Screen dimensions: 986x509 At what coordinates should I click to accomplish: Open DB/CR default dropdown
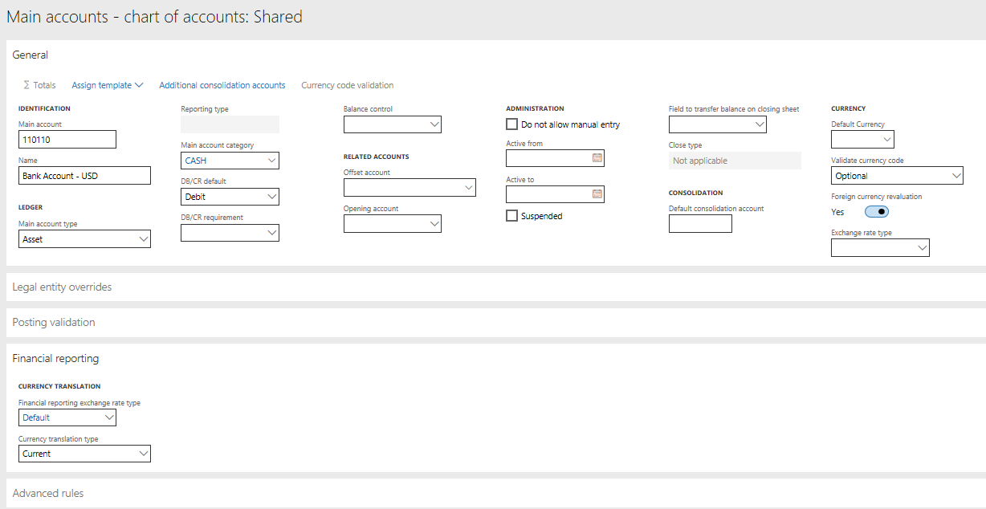click(271, 197)
